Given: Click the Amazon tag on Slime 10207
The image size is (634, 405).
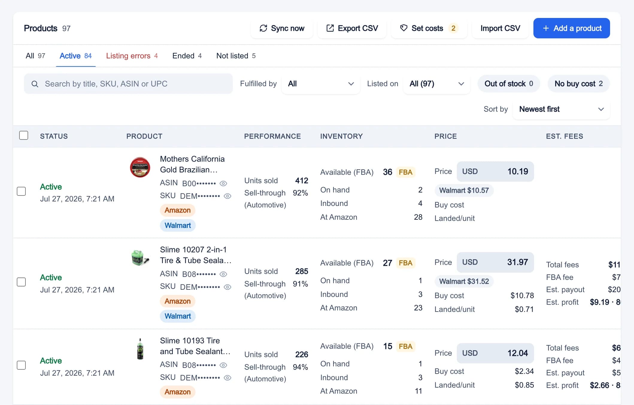Looking at the screenshot, I should point(178,301).
